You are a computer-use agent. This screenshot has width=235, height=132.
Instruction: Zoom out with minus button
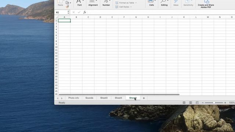click(x=203, y=103)
